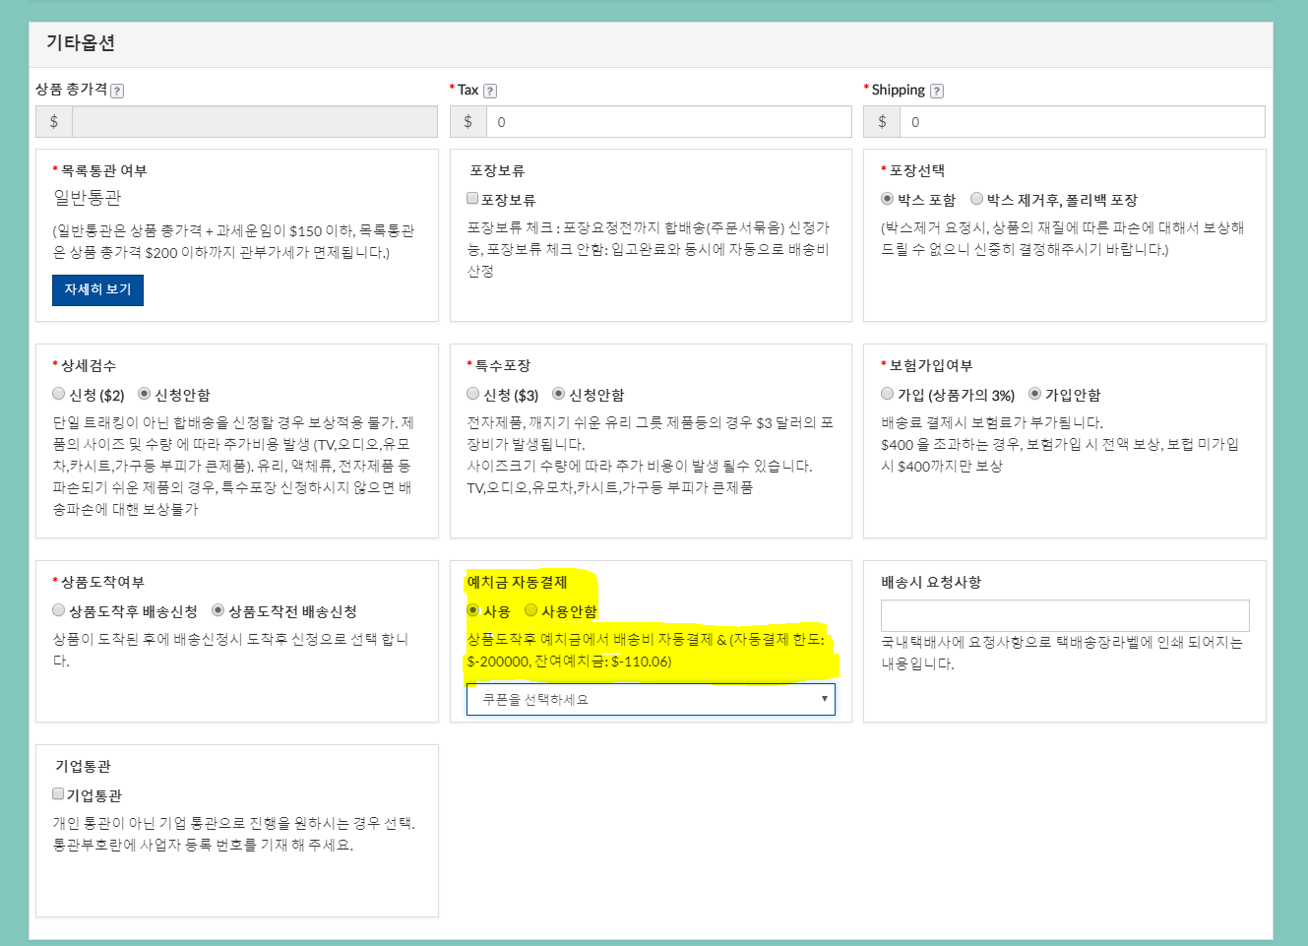This screenshot has width=1308, height=946.
Task: Check the 포장보류 checkbox
Action: [472, 199]
